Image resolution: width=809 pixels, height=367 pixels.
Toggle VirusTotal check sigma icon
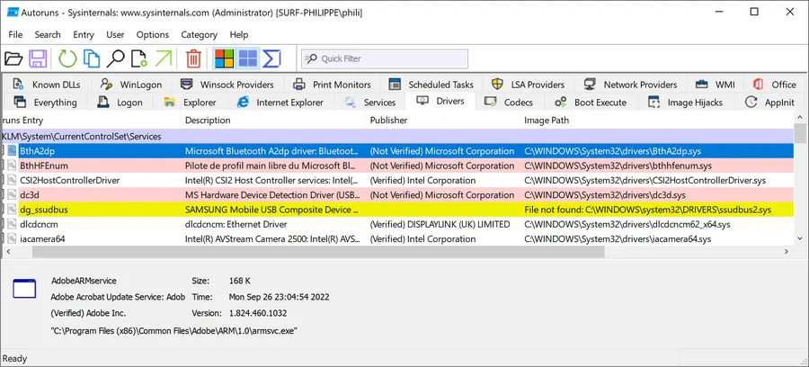point(271,58)
